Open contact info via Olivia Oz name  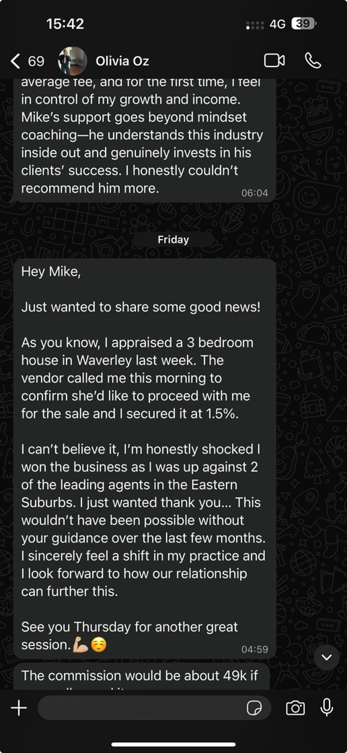point(123,61)
